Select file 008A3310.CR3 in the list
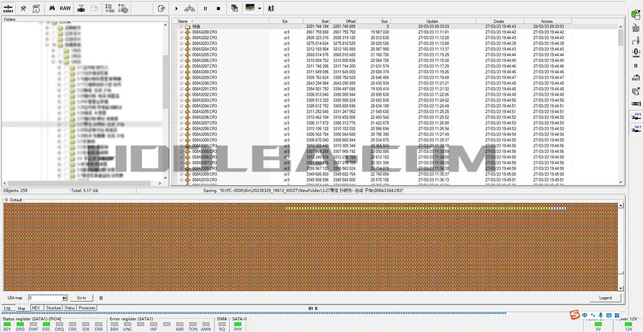Image resolution: width=643 pixels, height=332 pixels. click(204, 180)
